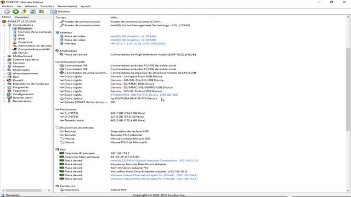Select Nombre de la computadora item
The height and width of the screenshot is (197, 351).
point(35,32)
